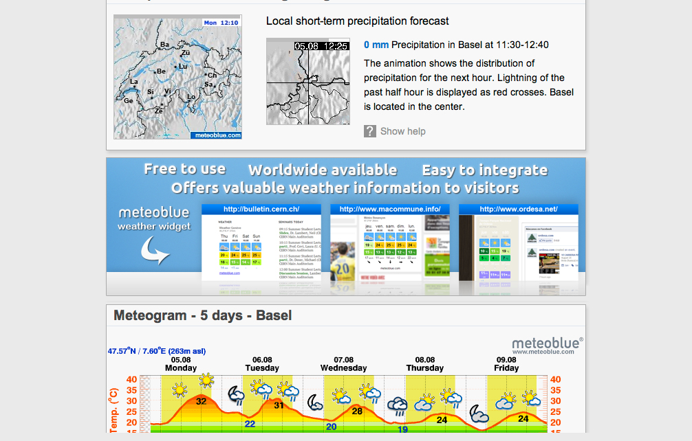Click the Mon 12:10 timestamp on map

pyautogui.click(x=221, y=23)
